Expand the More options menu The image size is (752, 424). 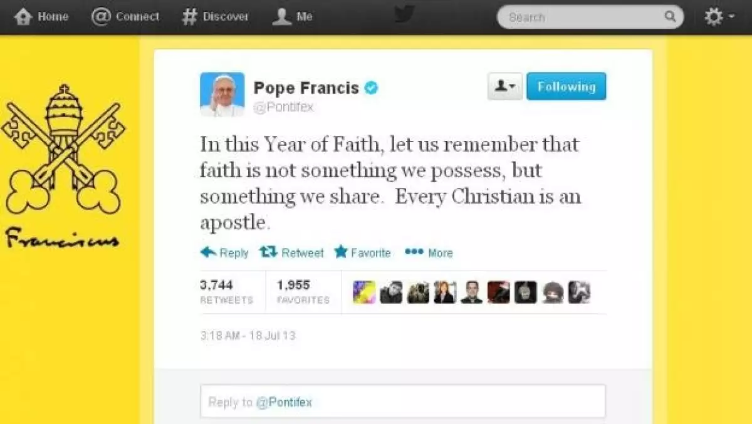pyautogui.click(x=429, y=252)
